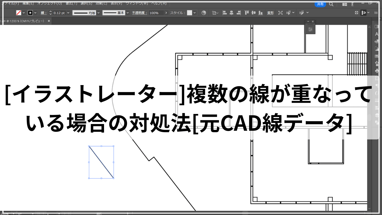The height and width of the screenshot is (215, 382).
Task: Open the 編集(E) menu
Action: pos(28,4)
